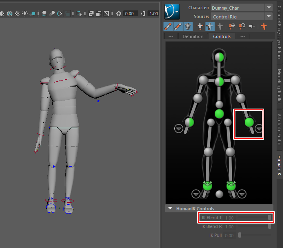This screenshot has width=283, height=248.
Task: Click the orange Stance Pose icon
Action: (264, 26)
